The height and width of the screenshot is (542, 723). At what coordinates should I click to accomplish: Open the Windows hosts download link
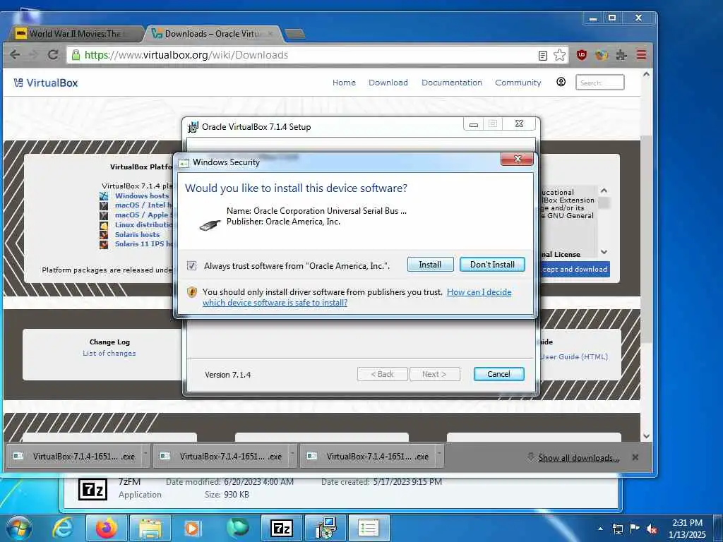tap(142, 196)
